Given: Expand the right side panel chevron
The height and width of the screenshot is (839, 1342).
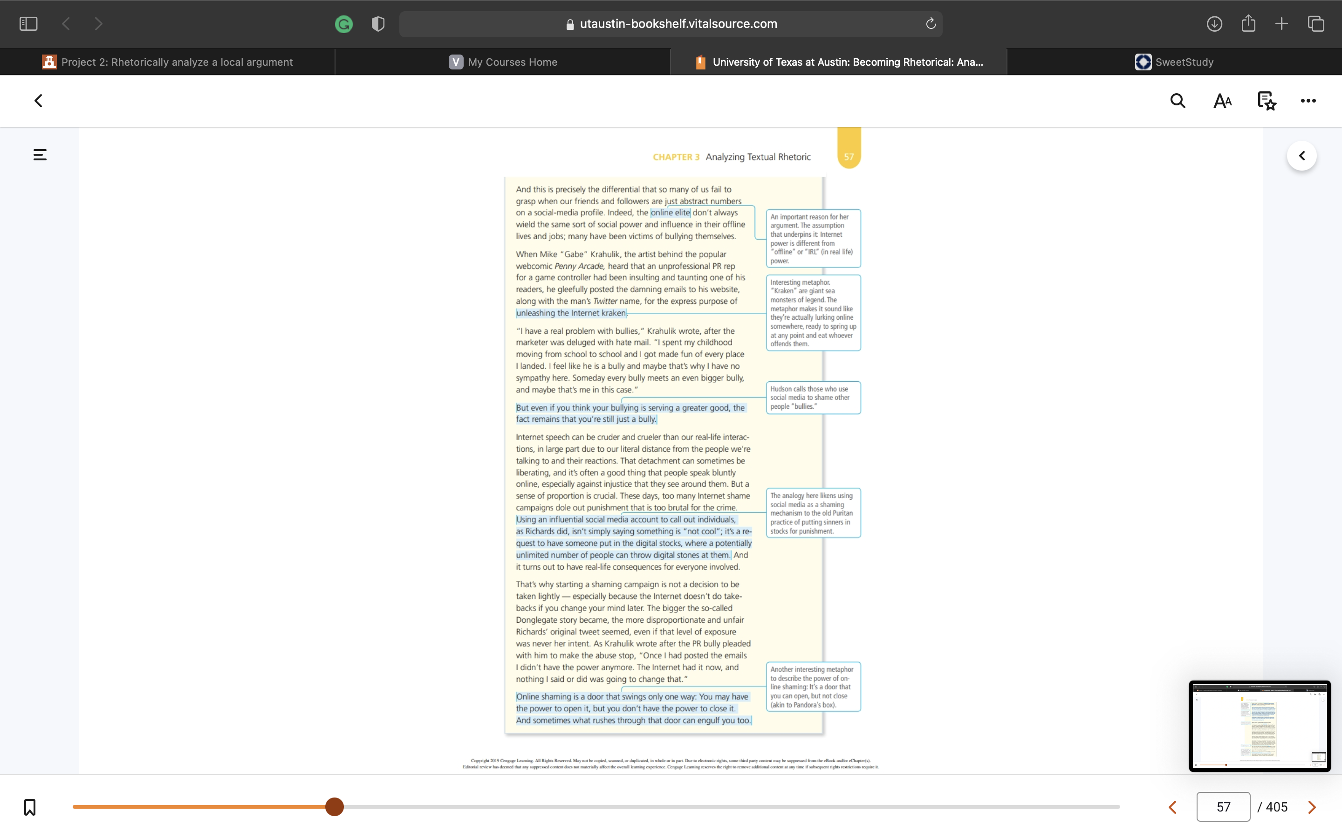Looking at the screenshot, I should click(x=1302, y=156).
